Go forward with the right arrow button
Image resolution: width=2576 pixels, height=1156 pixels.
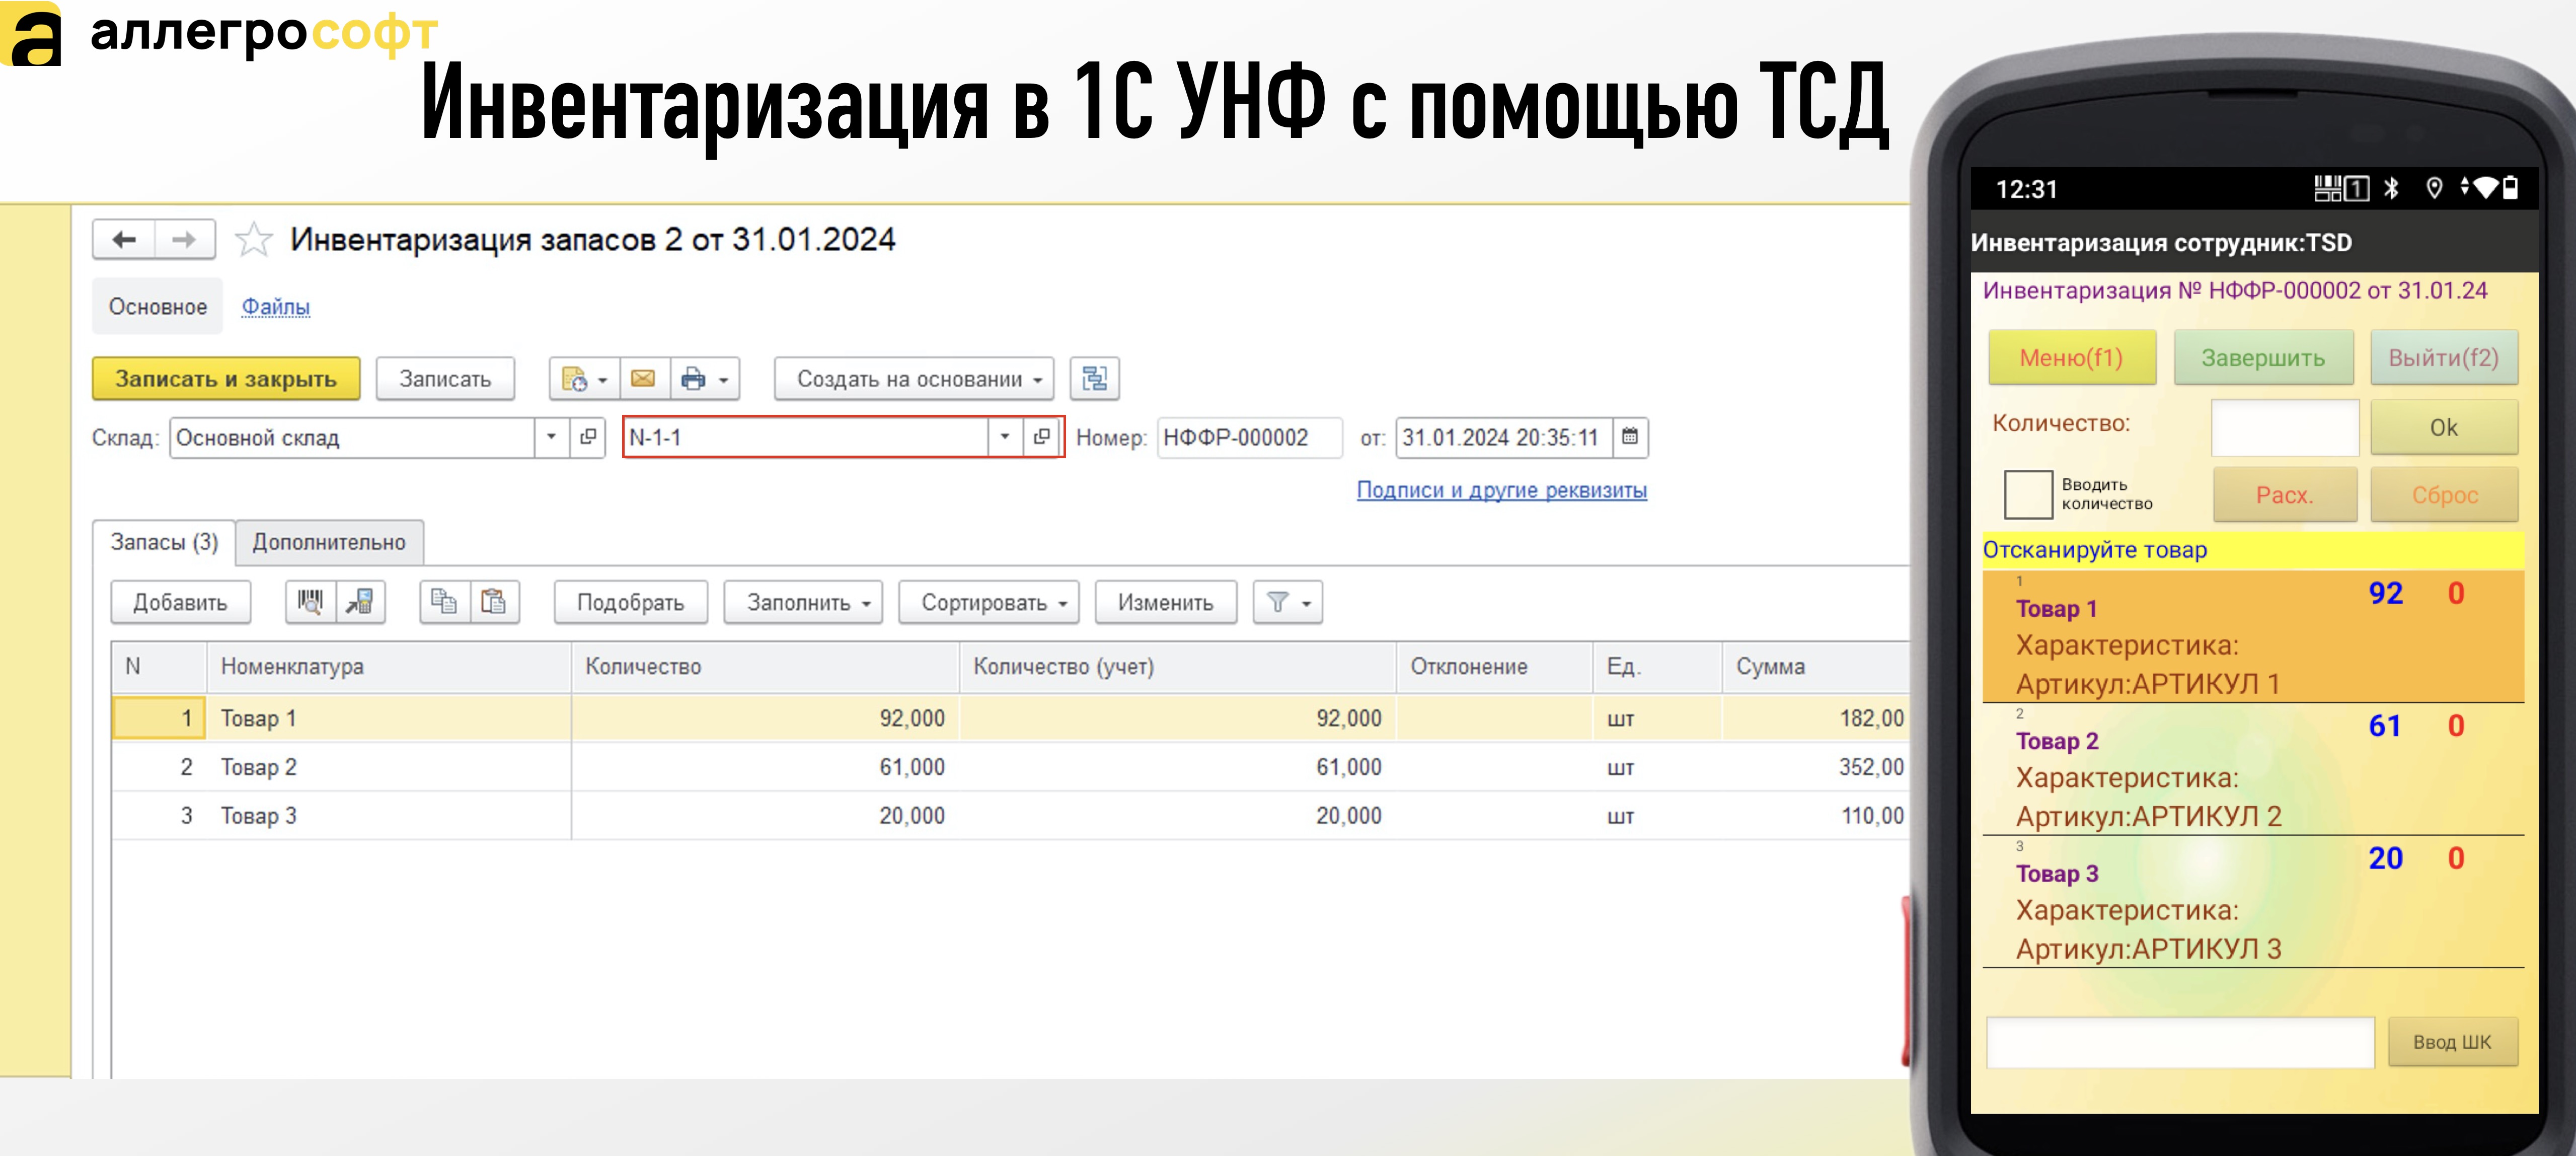pyautogui.click(x=184, y=240)
